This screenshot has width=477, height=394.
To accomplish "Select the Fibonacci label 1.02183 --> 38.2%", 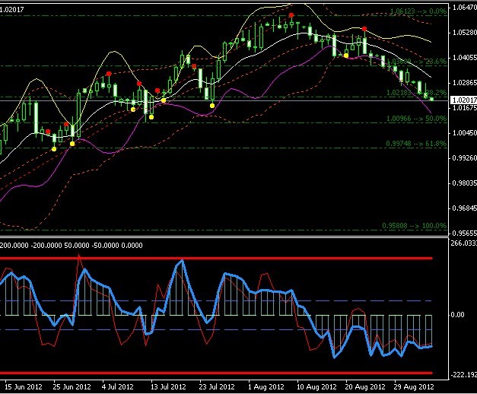I will click(416, 93).
